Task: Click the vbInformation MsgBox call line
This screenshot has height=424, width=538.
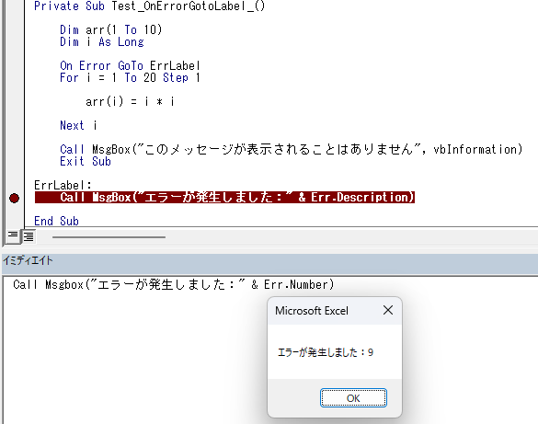Action: (291, 149)
